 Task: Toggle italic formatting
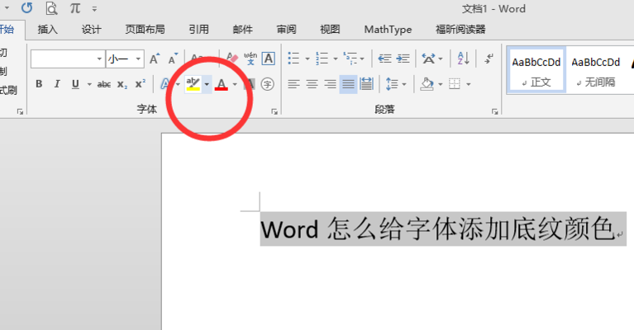click(x=57, y=84)
